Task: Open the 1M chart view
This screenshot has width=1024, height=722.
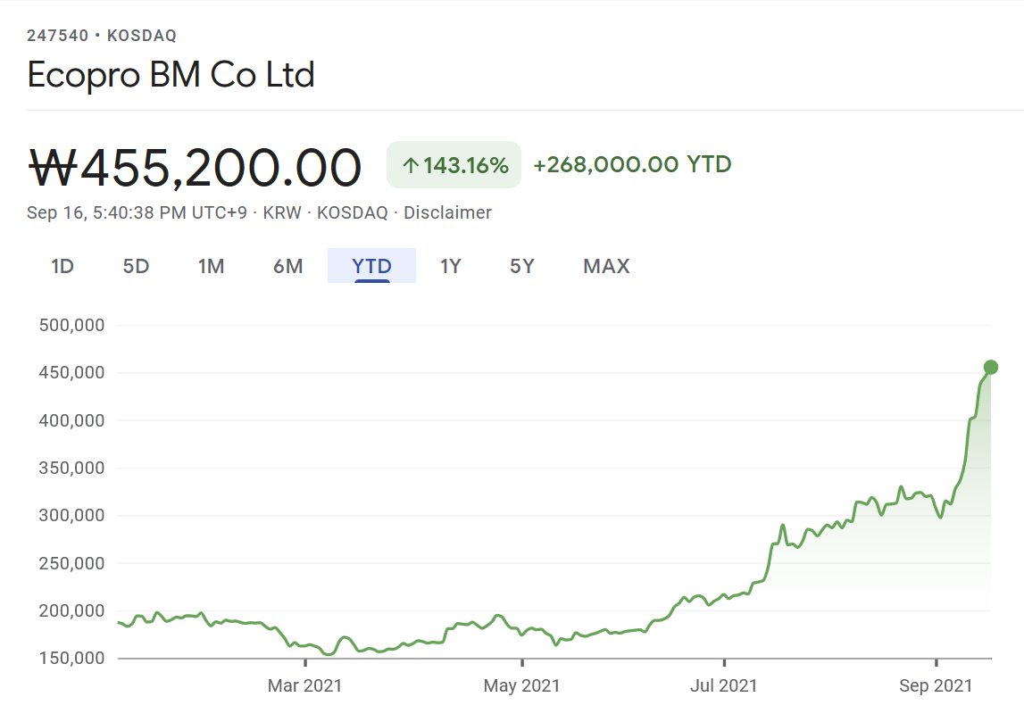Action: [x=211, y=266]
